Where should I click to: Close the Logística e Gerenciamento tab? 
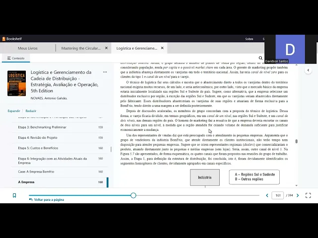click(162, 48)
